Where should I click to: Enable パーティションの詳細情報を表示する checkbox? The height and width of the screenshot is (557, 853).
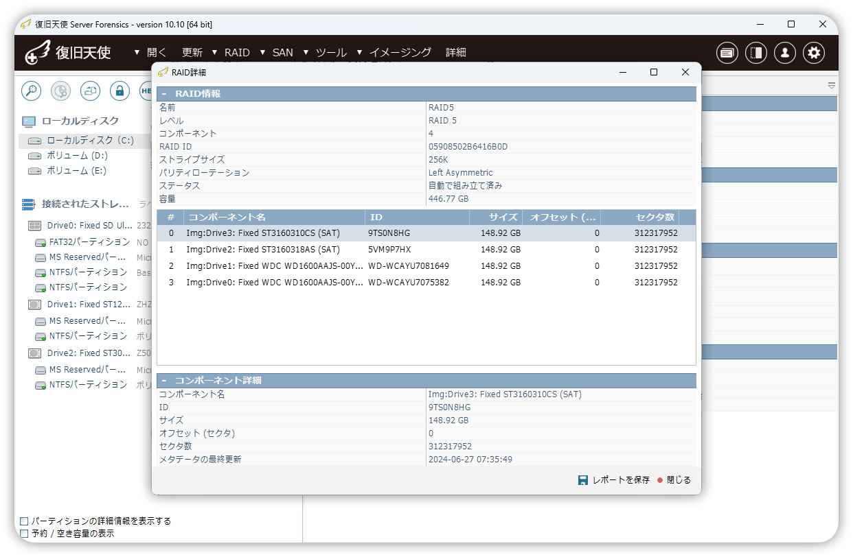(25, 521)
